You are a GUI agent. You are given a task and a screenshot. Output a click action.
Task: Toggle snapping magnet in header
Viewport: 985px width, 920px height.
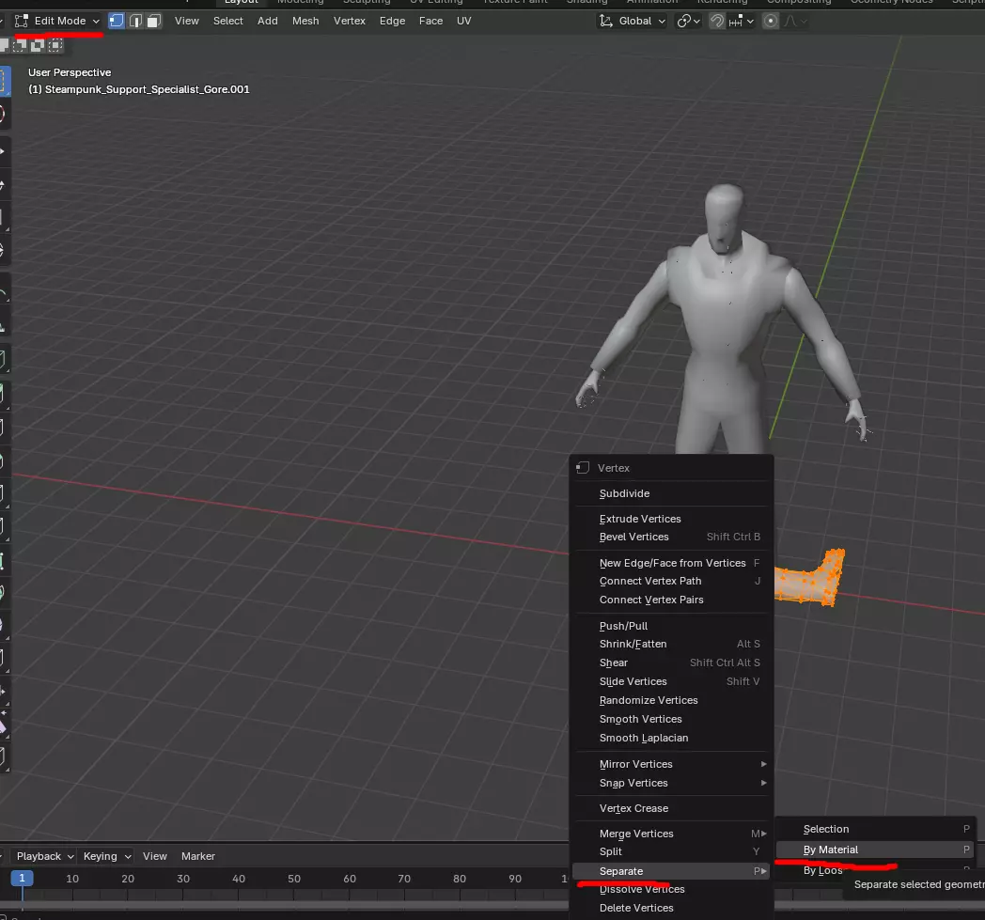[x=717, y=21]
